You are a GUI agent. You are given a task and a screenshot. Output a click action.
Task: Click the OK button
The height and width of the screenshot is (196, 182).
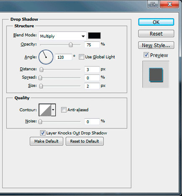(156, 22)
